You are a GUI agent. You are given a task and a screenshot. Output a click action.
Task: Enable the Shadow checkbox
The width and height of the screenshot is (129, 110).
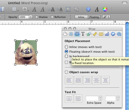click(x=37, y=17)
